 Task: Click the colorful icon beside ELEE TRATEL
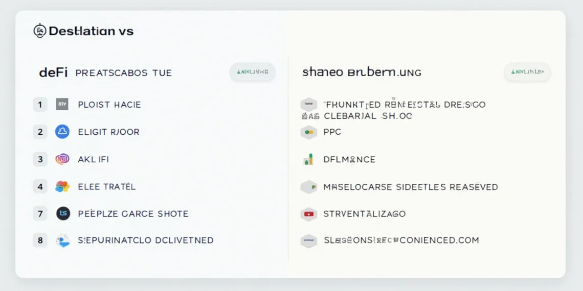pos(62,186)
